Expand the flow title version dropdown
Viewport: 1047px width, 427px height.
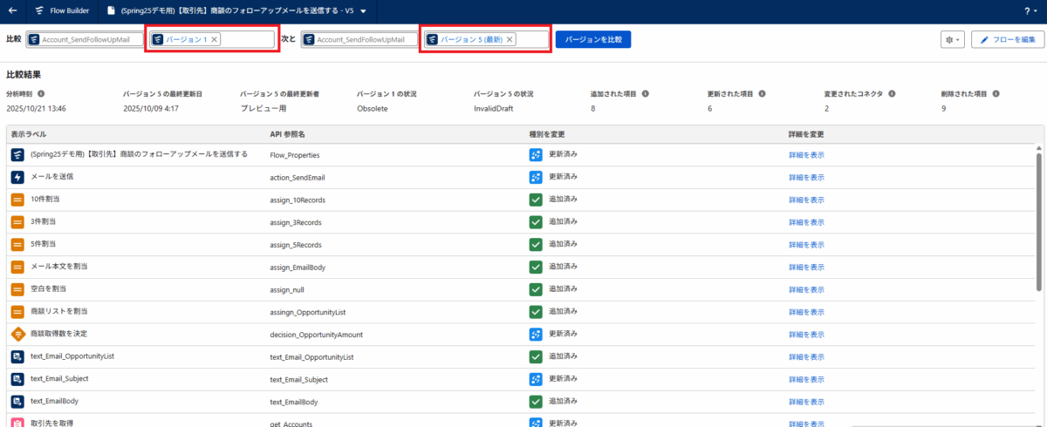[363, 11]
